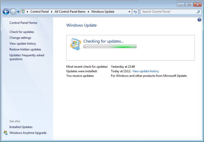
Task: Click the green checking progress bar
Action: [x=110, y=46]
